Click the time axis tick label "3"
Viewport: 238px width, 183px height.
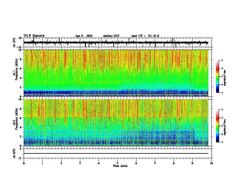coord(80,163)
